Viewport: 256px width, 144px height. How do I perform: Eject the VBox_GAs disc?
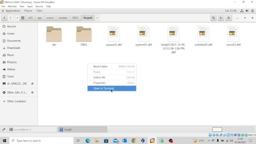click(32, 92)
